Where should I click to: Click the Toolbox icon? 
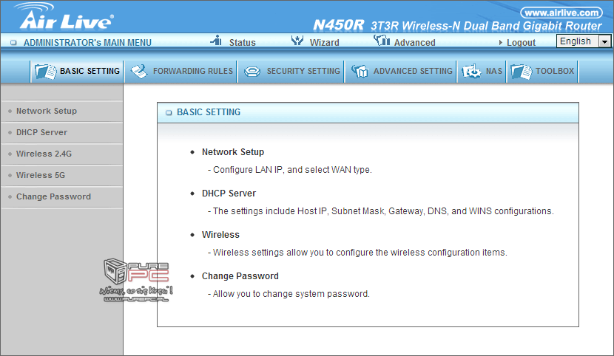[521, 72]
